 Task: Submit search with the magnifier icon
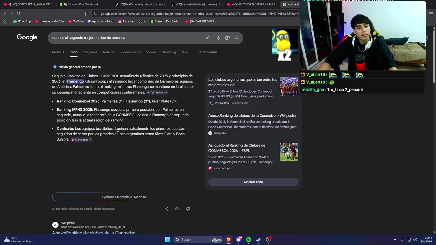236,38
